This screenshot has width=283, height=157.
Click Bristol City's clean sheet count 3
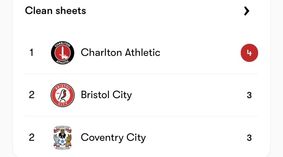point(249,95)
